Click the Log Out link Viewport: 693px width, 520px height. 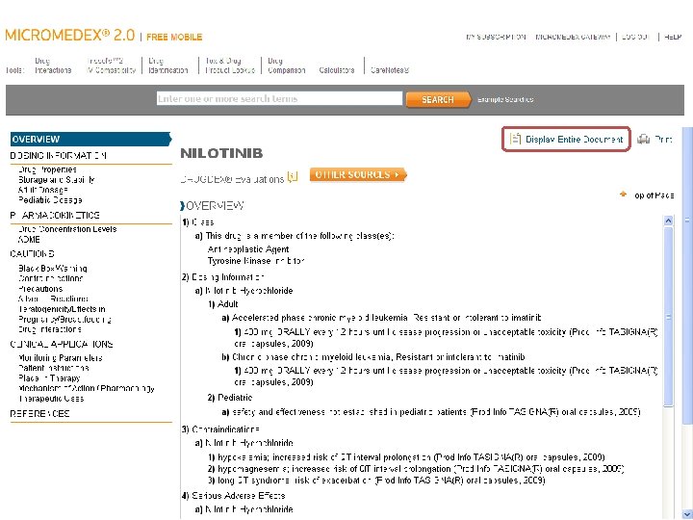[x=635, y=37]
